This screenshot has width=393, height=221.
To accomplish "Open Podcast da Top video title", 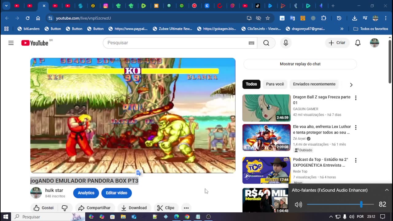I will click(x=320, y=162).
